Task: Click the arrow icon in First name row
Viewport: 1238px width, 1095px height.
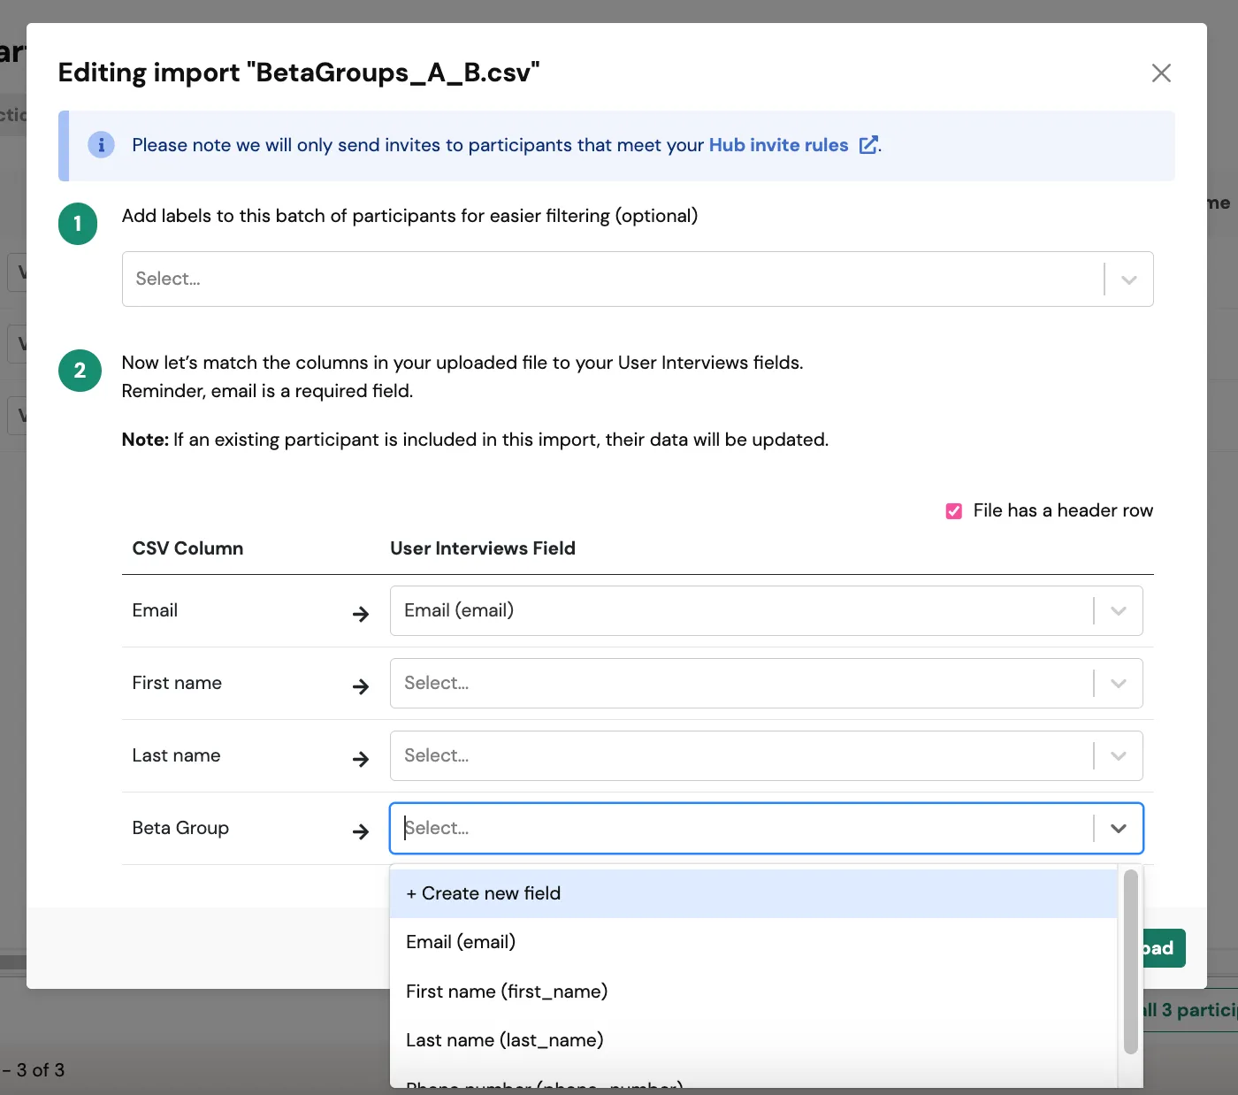Action: [x=361, y=686]
